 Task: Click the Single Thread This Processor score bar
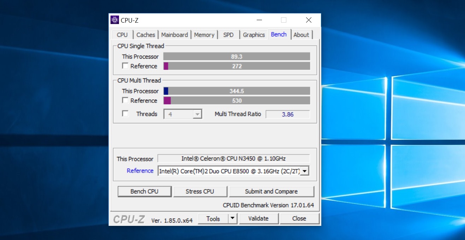(x=237, y=57)
